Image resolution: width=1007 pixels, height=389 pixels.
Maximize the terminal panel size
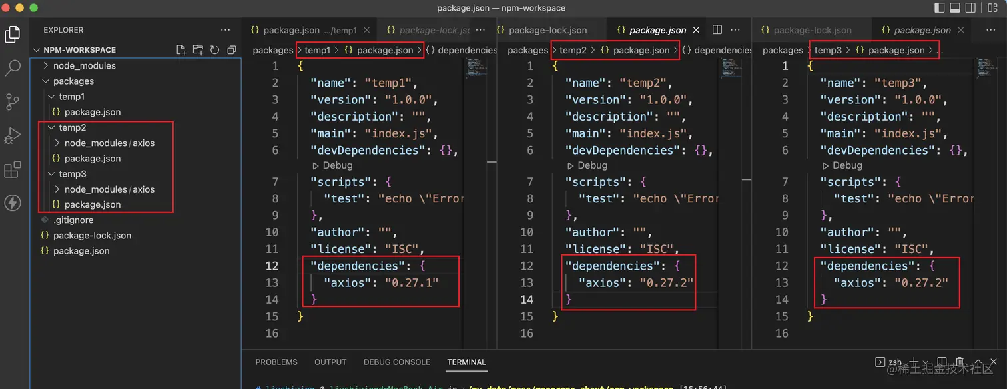click(x=978, y=362)
